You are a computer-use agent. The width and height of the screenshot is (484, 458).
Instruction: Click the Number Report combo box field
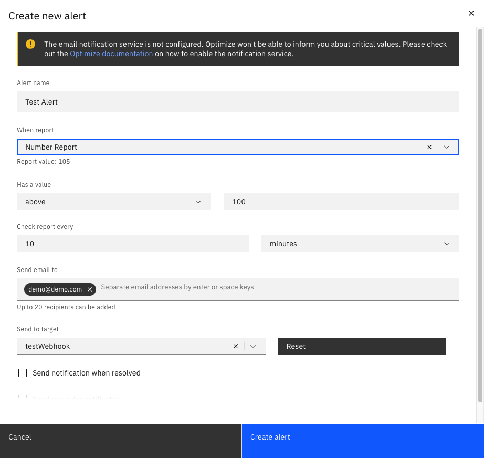220,147
